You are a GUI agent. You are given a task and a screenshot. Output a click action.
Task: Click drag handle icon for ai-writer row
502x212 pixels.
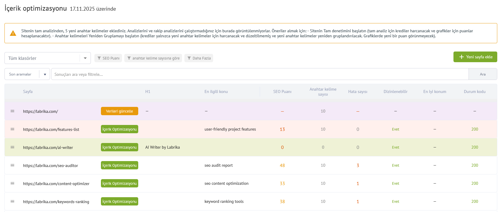point(12,147)
